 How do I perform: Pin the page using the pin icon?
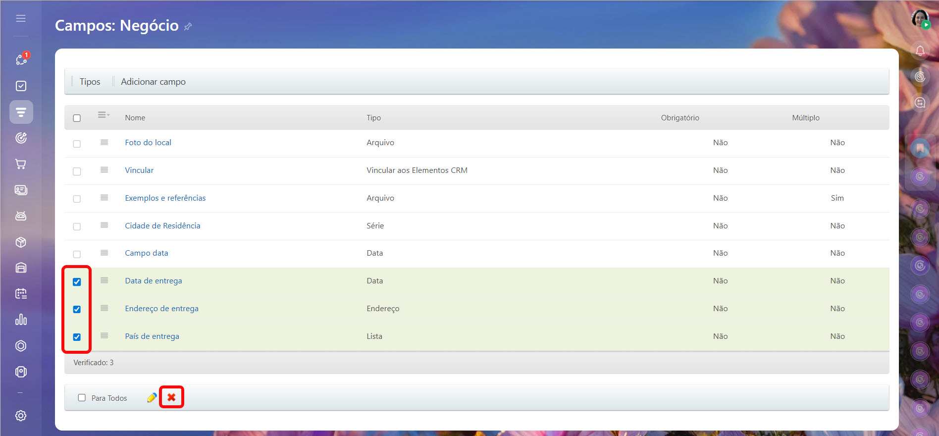pyautogui.click(x=188, y=27)
